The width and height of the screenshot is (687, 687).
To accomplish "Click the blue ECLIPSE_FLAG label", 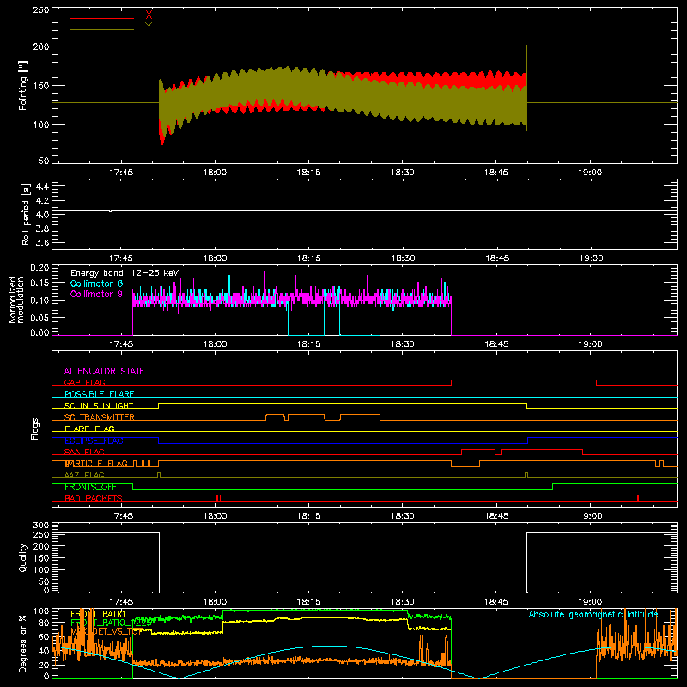I will (94, 441).
